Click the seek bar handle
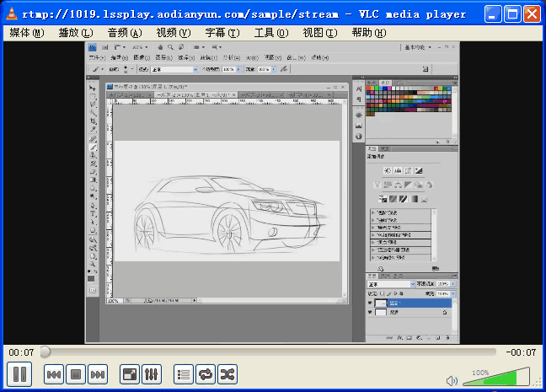 tap(45, 352)
